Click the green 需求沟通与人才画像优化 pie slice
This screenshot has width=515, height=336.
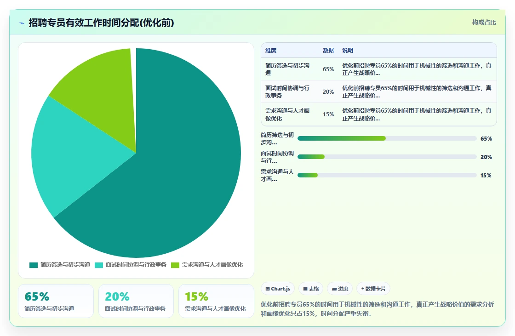coord(102,92)
